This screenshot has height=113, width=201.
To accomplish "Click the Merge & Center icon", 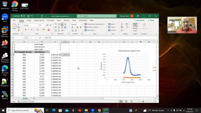I will click(x=65, y=27).
